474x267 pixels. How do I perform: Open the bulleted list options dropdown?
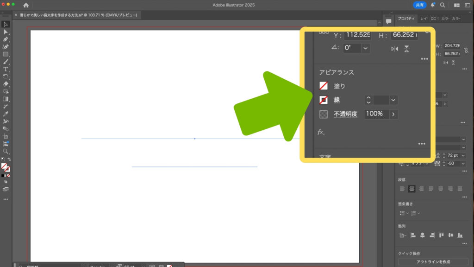coord(407,213)
